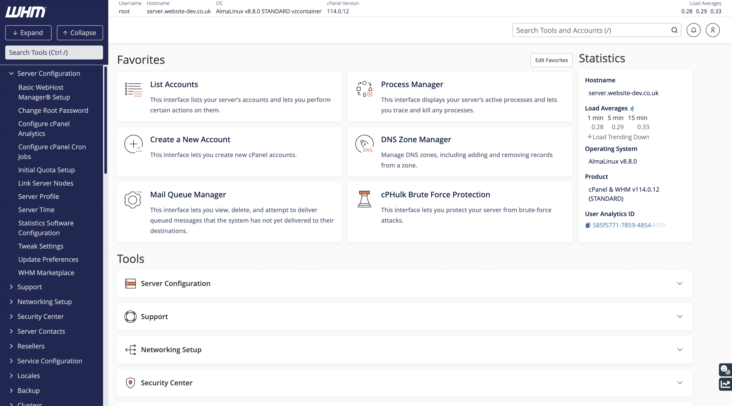
Task: Click the cPHulk Brute Force Protection rook icon
Action: [364, 199]
